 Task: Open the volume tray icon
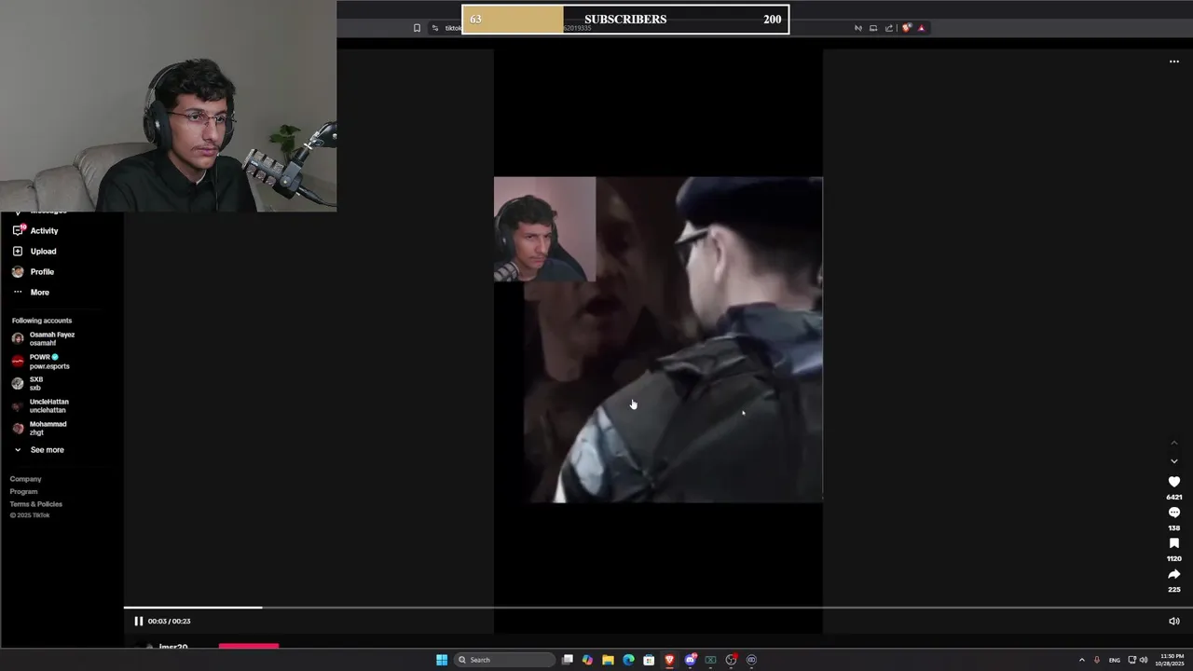point(1144,660)
